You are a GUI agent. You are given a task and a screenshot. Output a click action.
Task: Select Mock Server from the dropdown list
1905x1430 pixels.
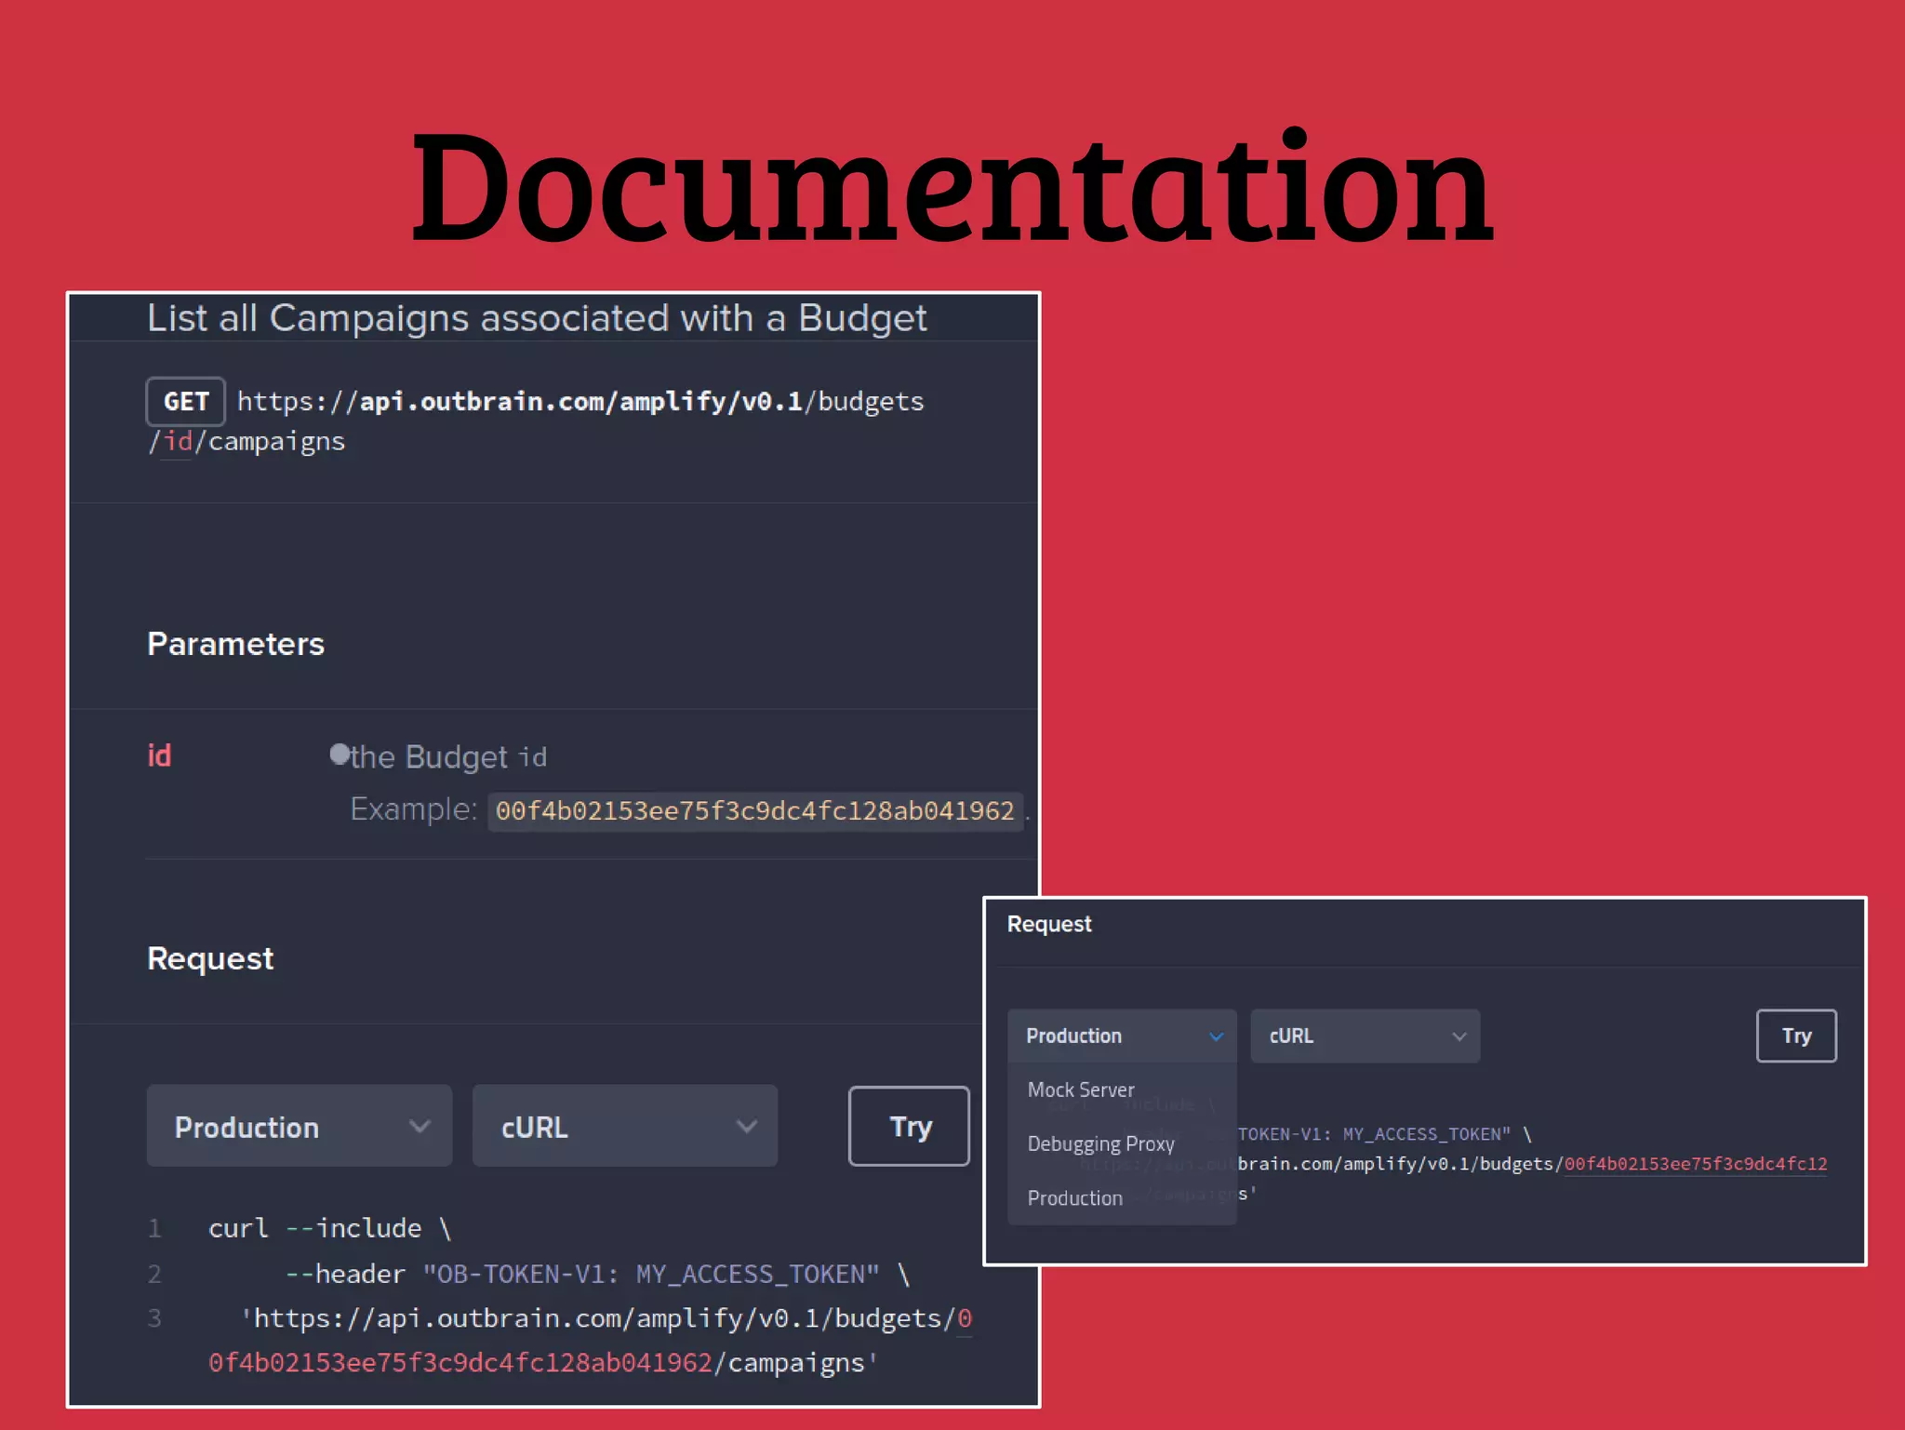tap(1081, 1089)
